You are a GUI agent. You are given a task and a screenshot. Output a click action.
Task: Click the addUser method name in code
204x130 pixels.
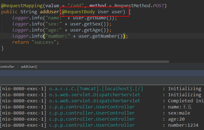(49, 12)
